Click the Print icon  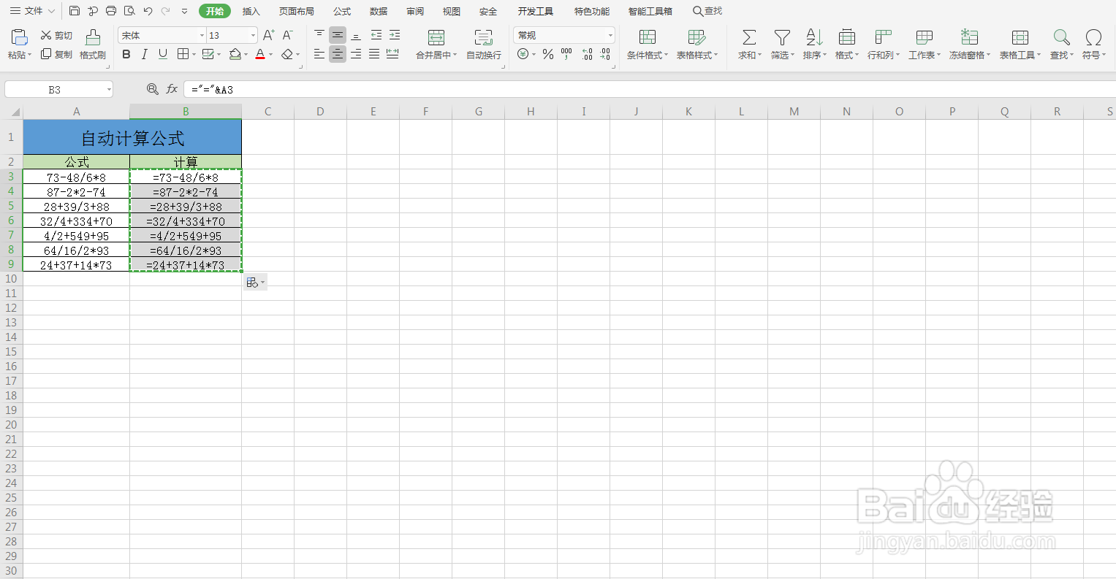click(x=111, y=11)
